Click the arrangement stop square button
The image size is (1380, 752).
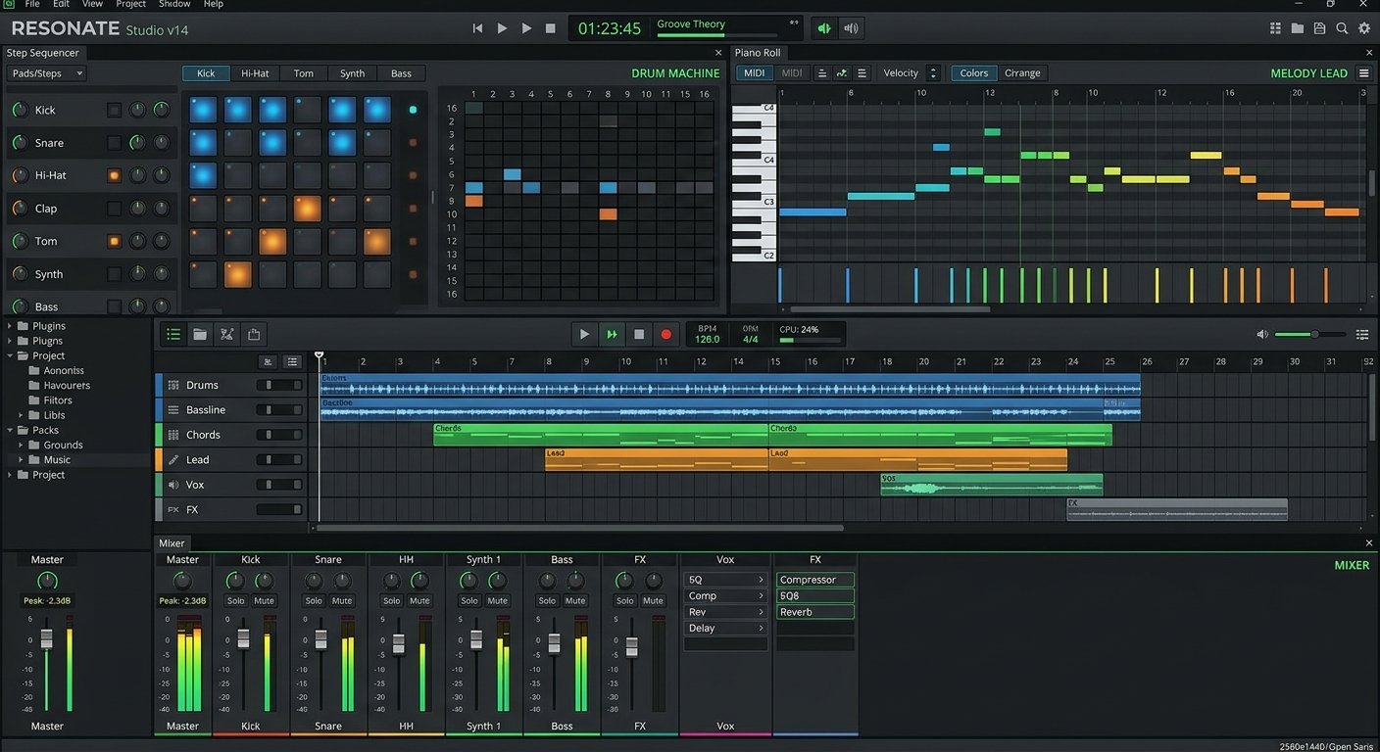pos(639,335)
